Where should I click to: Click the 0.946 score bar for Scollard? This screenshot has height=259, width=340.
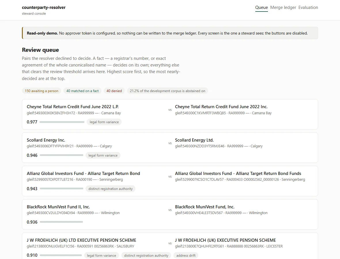pos(61,155)
